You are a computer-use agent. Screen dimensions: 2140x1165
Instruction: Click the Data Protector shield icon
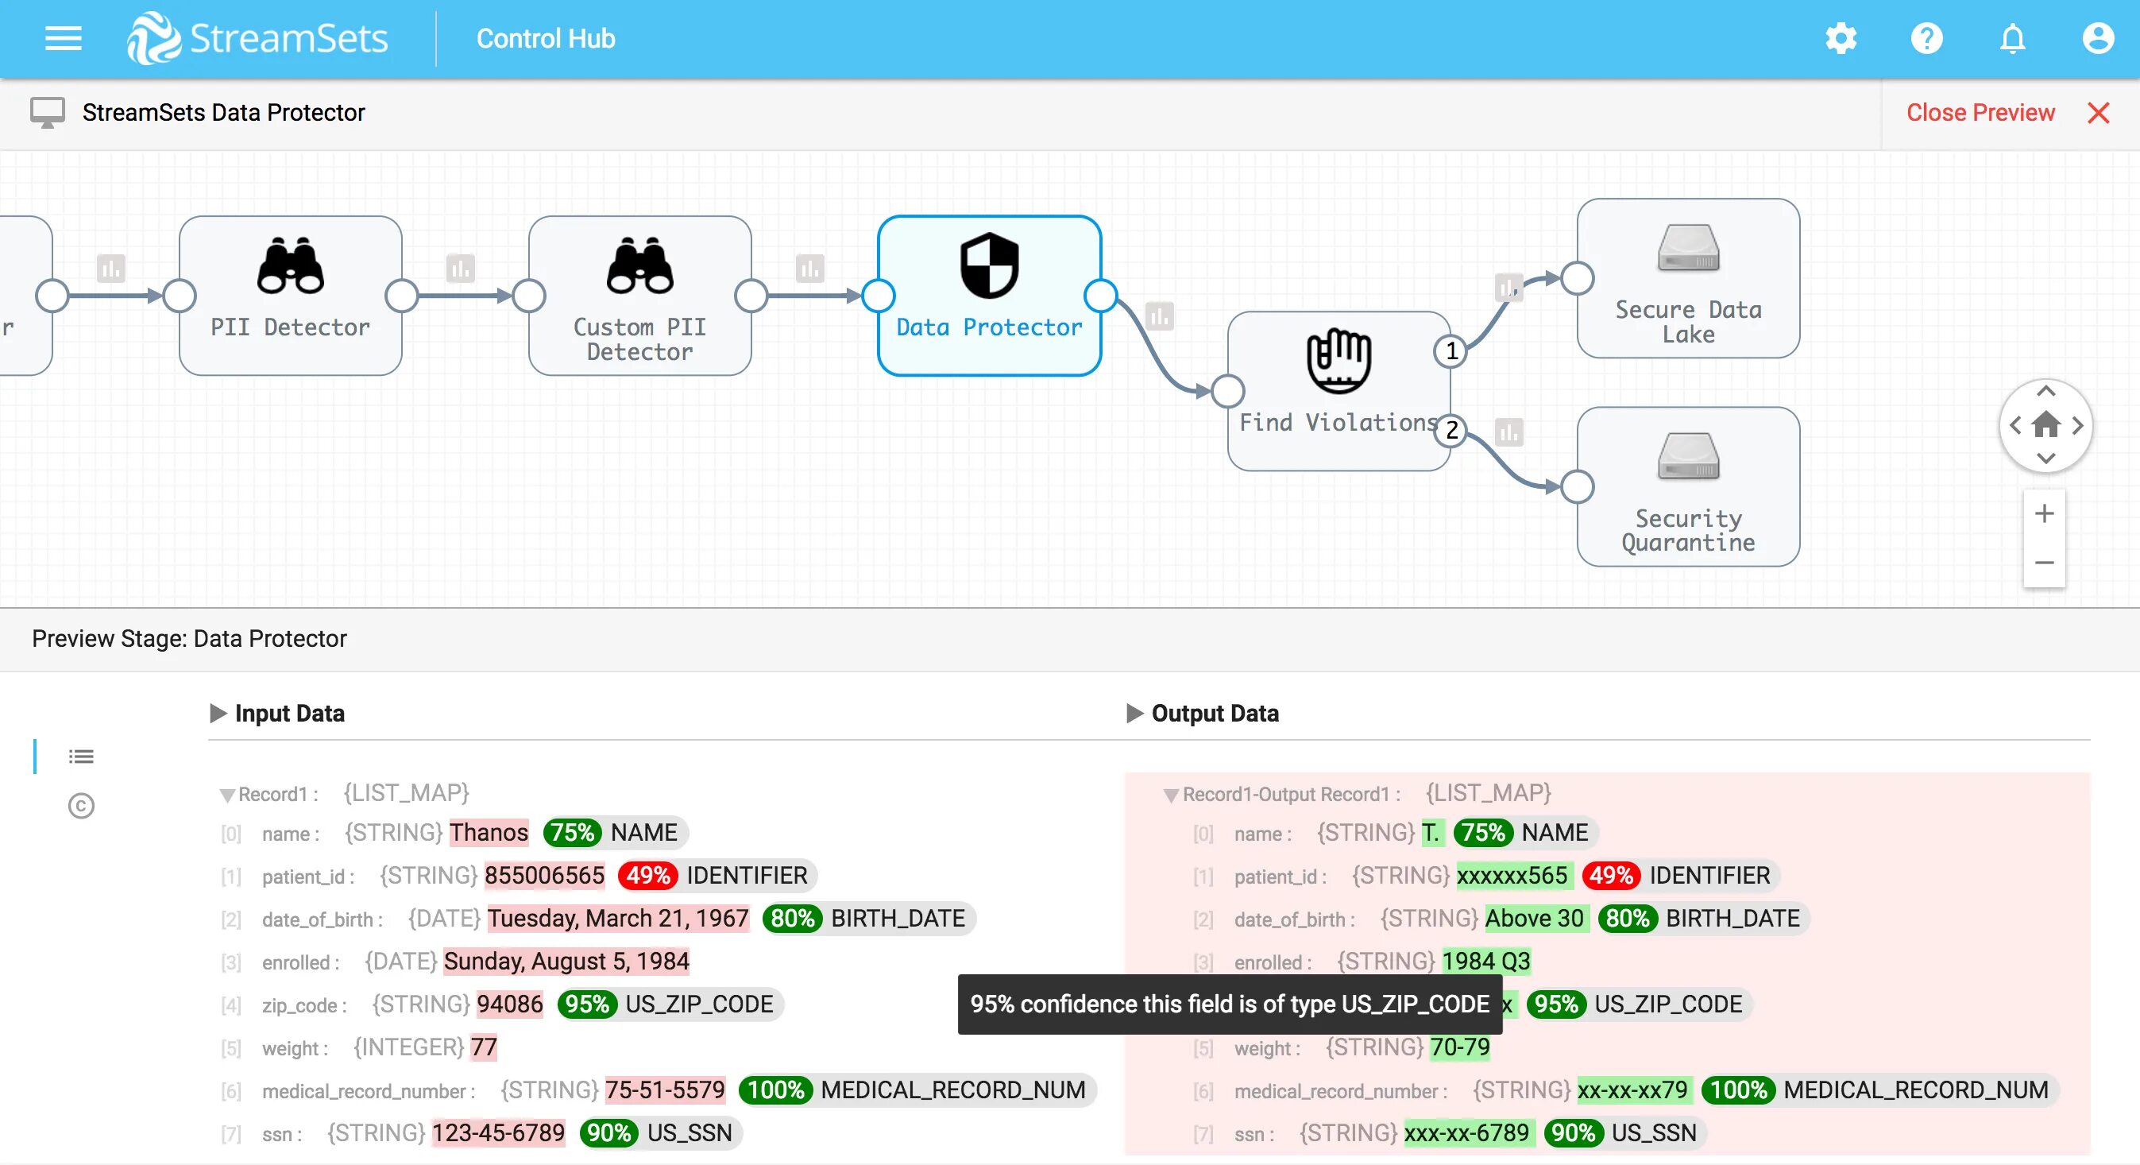989,265
